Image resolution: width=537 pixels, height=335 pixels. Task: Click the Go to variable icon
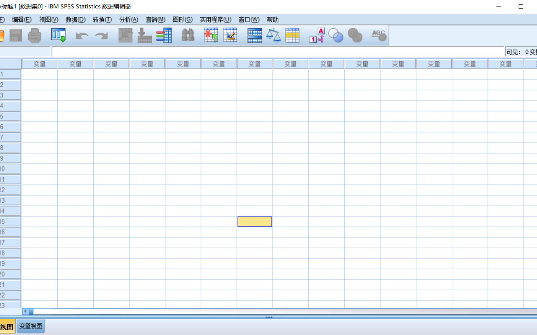tap(145, 36)
